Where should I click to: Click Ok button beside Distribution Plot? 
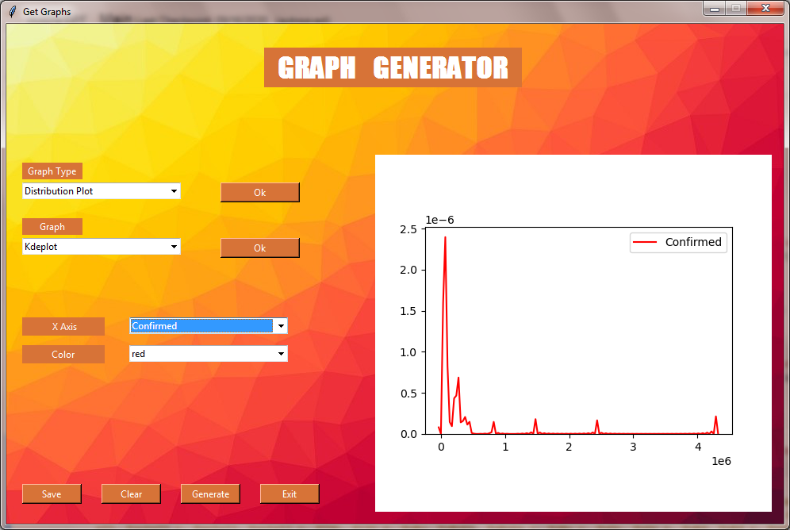[x=260, y=193]
